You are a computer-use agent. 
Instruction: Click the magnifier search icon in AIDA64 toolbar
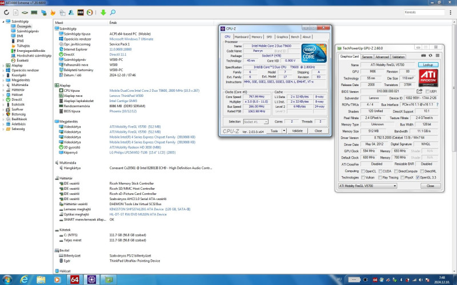[x=113, y=13]
